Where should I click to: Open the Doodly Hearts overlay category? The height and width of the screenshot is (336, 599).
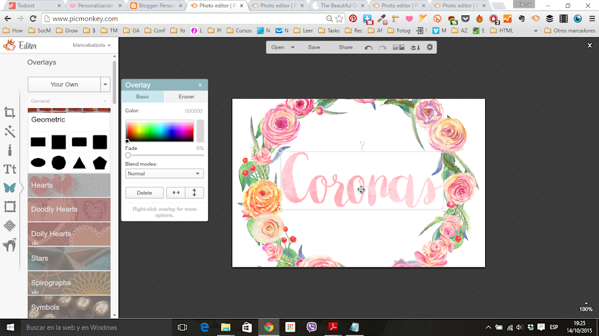69,210
